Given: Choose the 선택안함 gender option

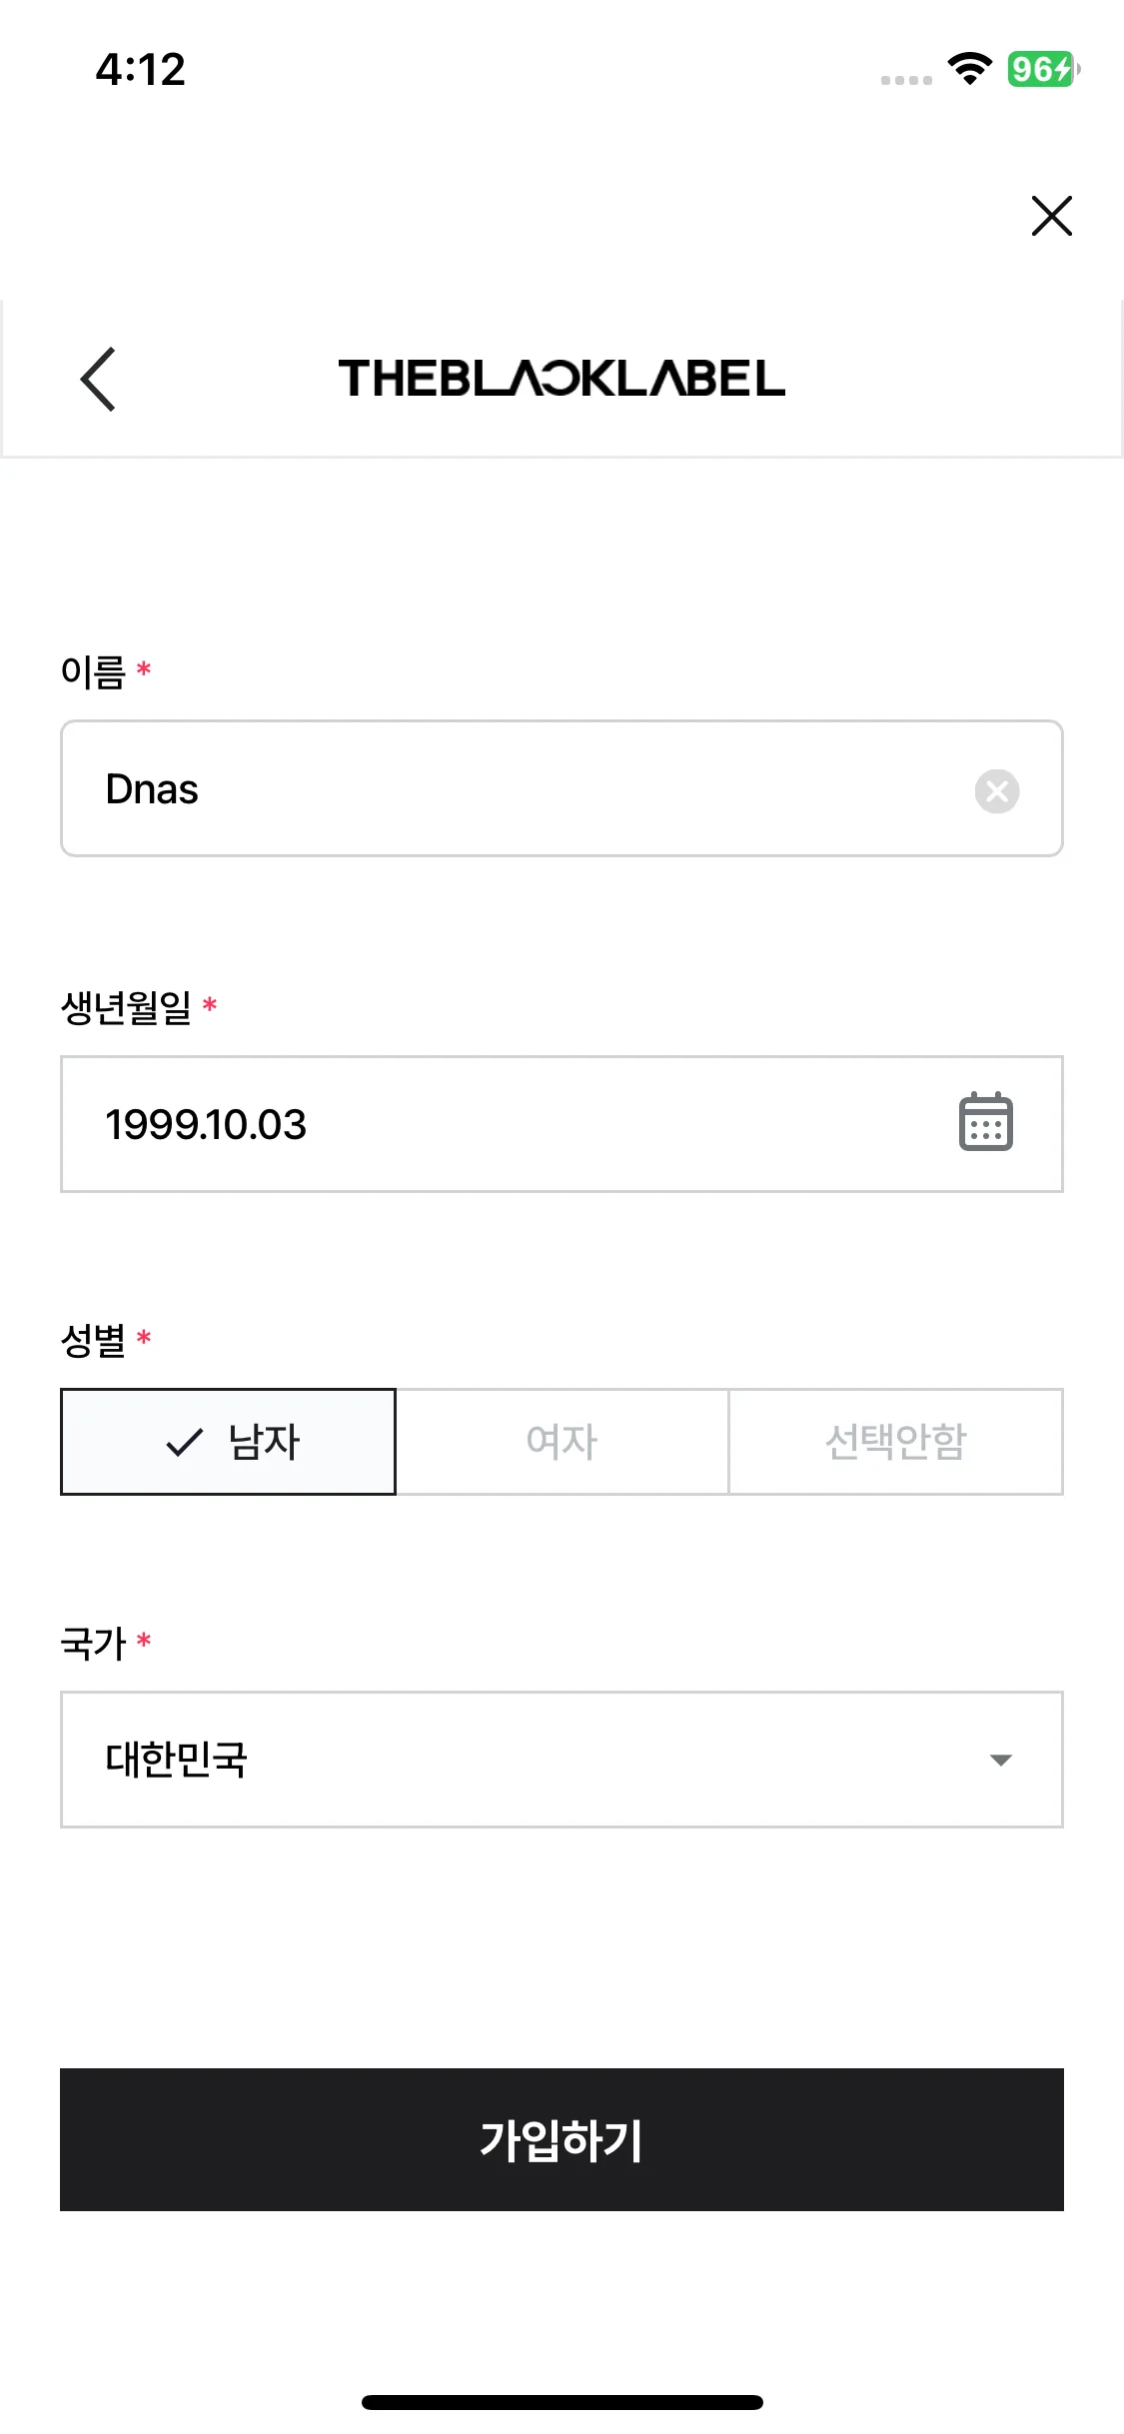Looking at the screenshot, I should pos(895,1442).
